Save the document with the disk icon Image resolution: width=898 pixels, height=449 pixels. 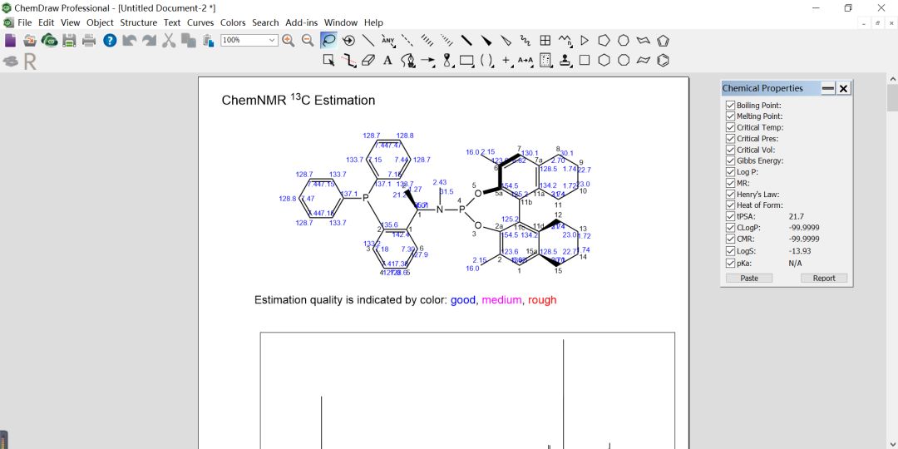(x=69, y=40)
